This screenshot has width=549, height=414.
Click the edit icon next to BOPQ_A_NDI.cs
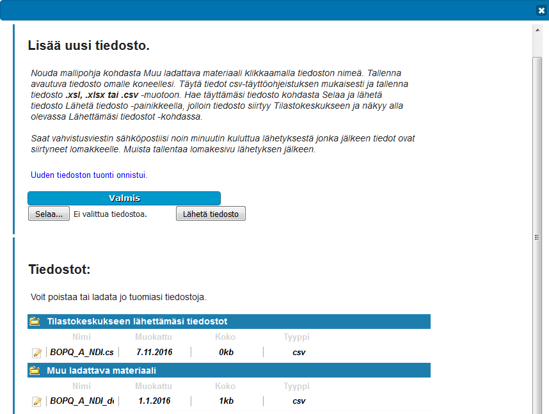[36, 353]
